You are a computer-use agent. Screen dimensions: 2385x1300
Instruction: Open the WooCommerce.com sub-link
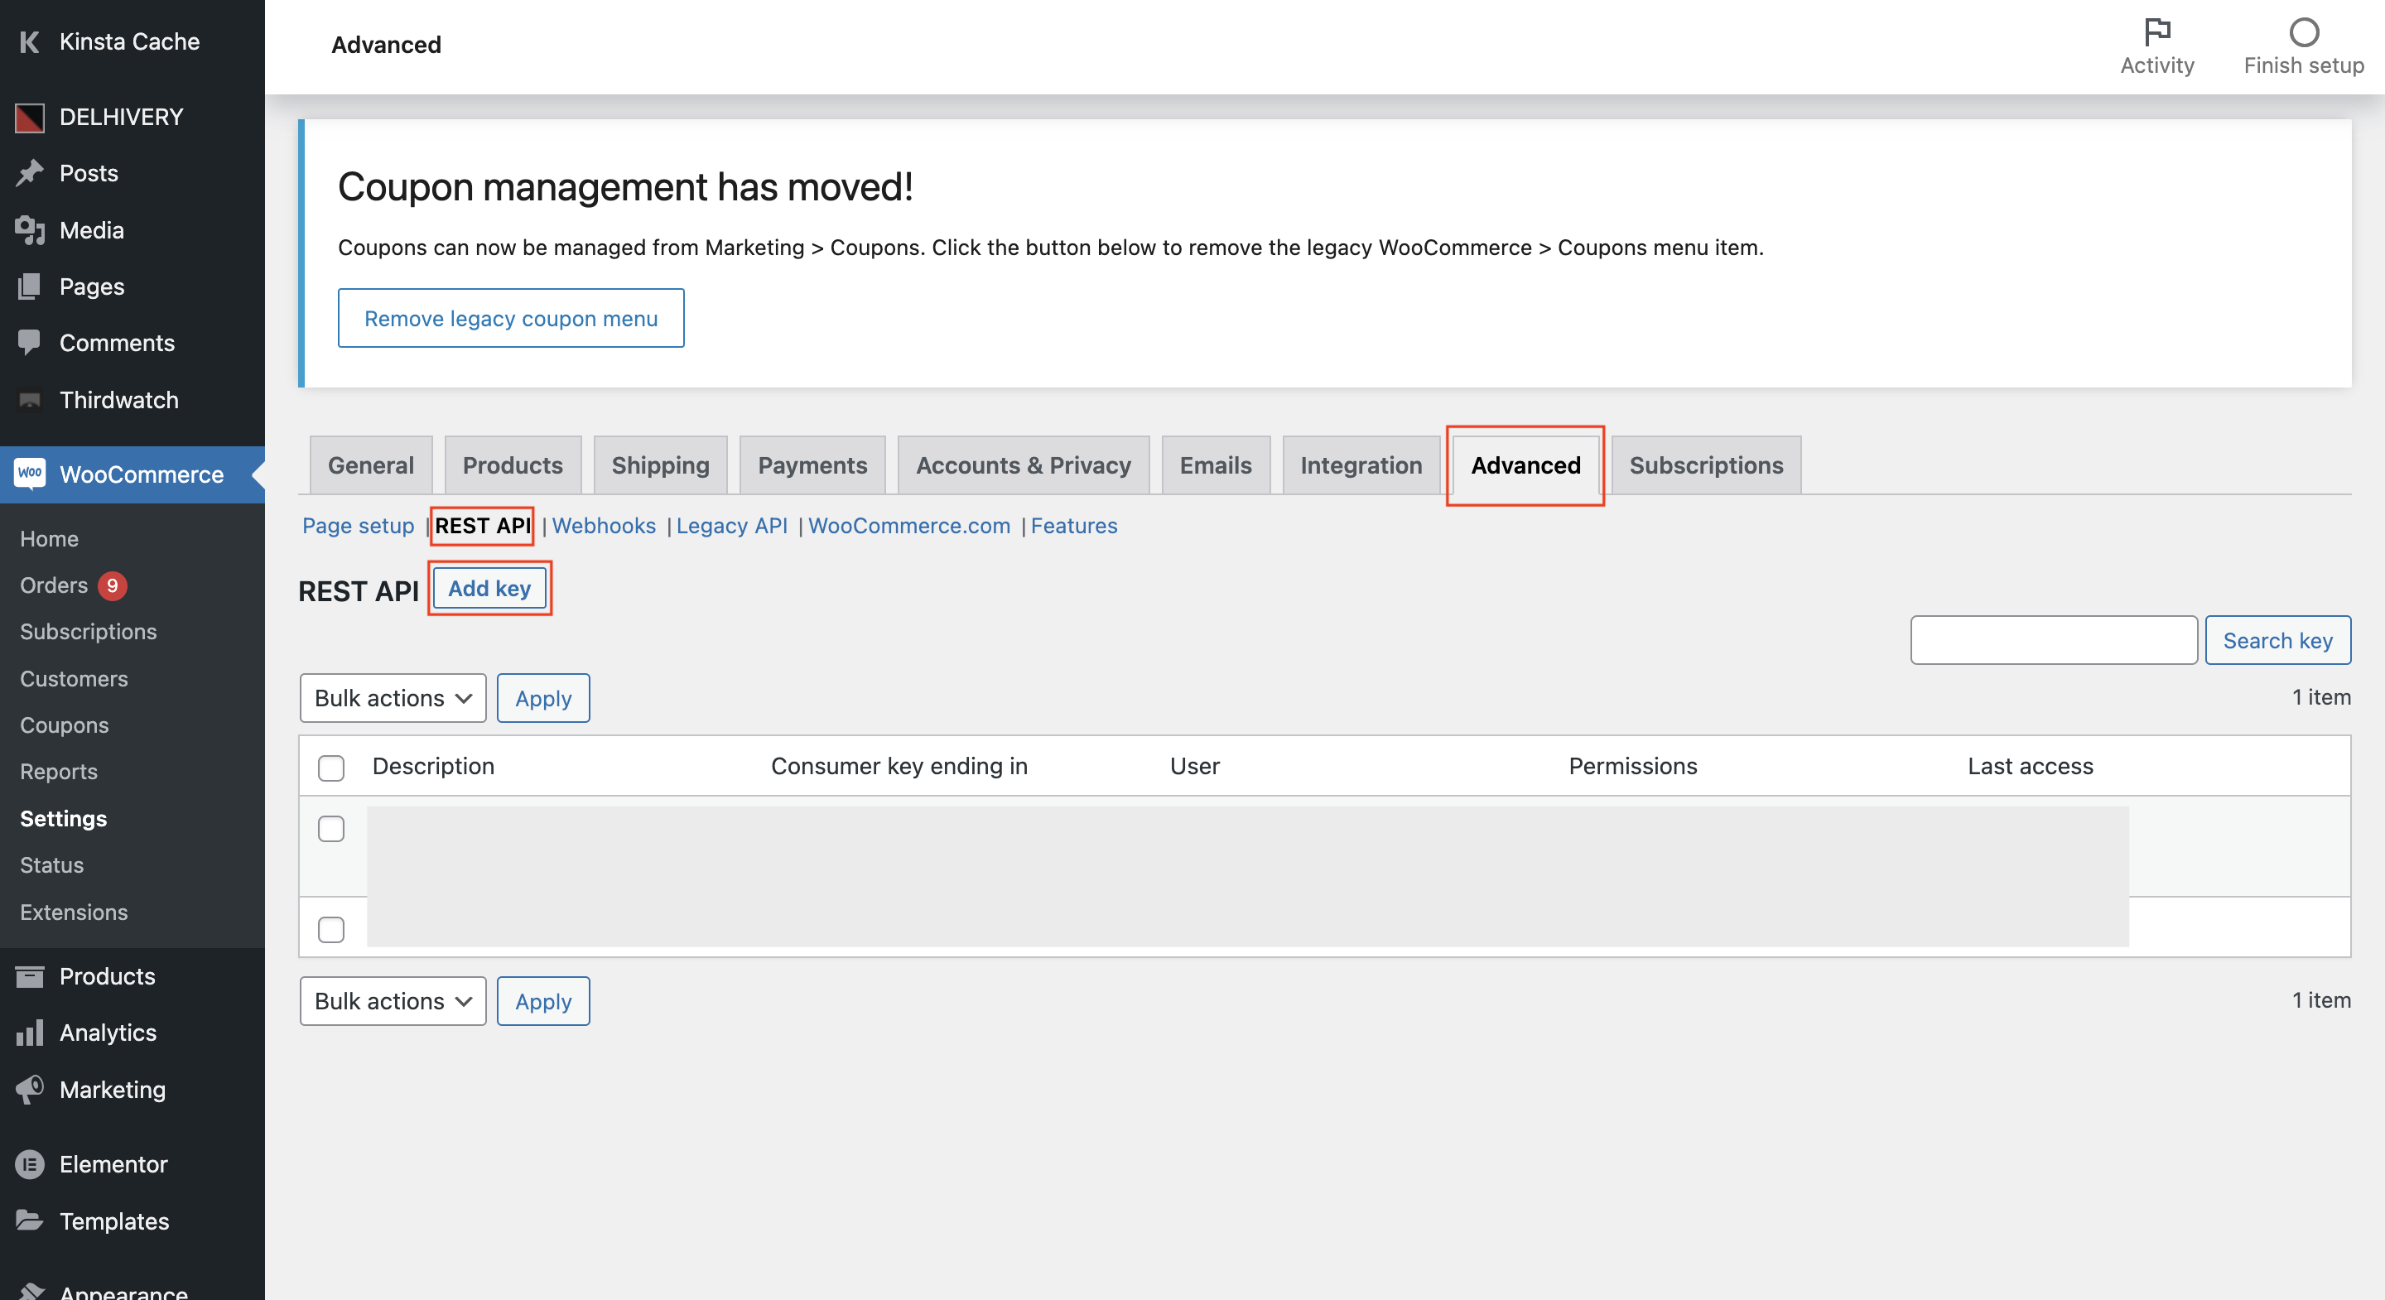pos(909,525)
